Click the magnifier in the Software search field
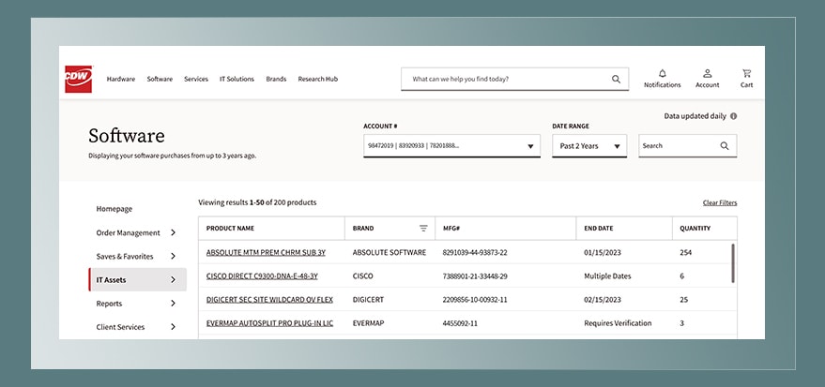Screen dimensions: 825x387 (x=725, y=146)
